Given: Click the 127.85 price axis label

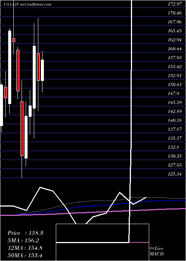Looking at the screenshot, I should [x=175, y=165].
